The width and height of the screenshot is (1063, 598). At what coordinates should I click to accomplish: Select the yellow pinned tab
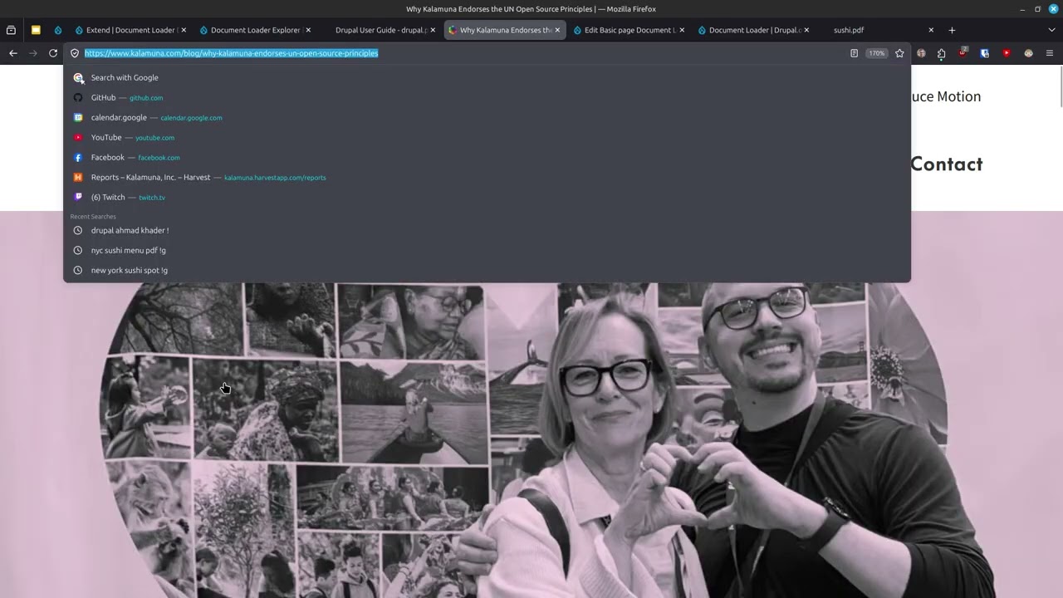tap(36, 30)
